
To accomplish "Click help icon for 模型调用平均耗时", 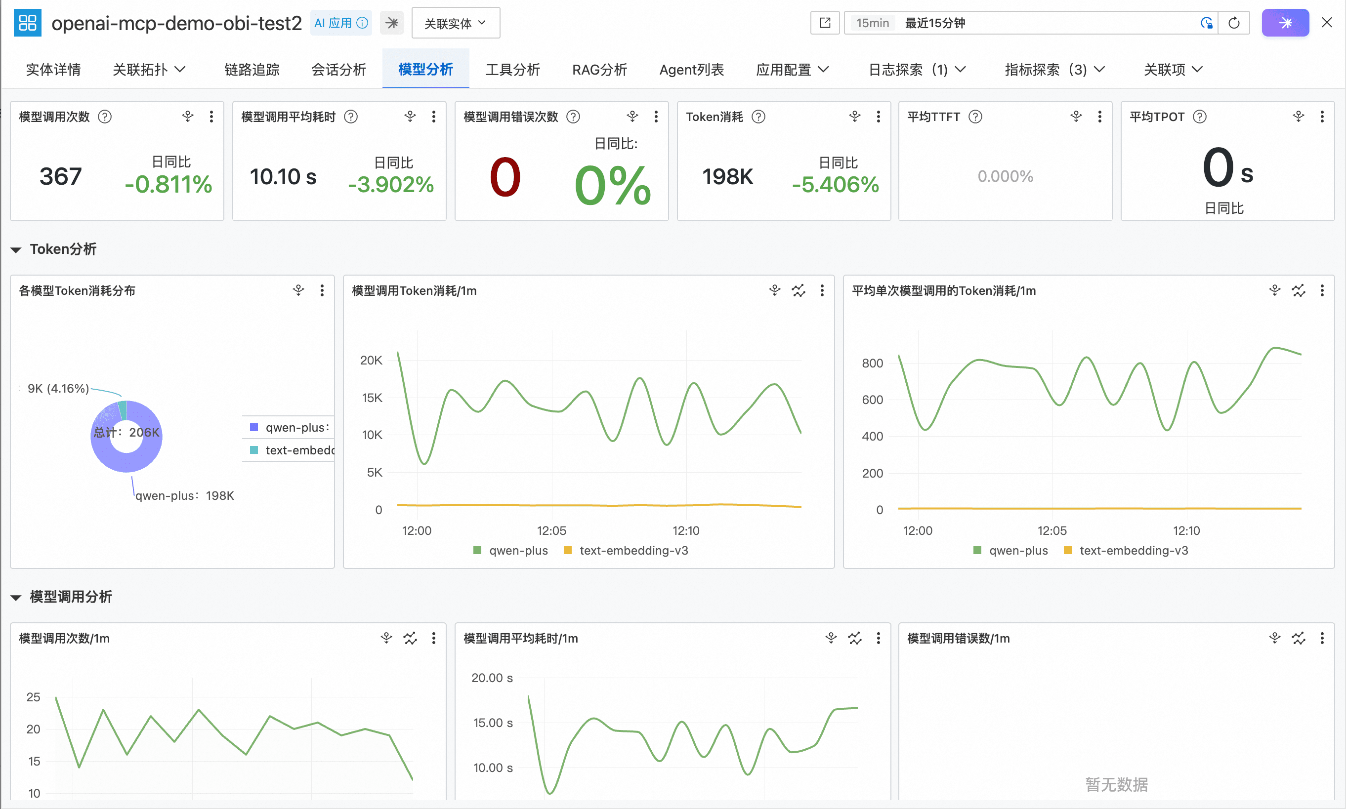I will coord(351,117).
